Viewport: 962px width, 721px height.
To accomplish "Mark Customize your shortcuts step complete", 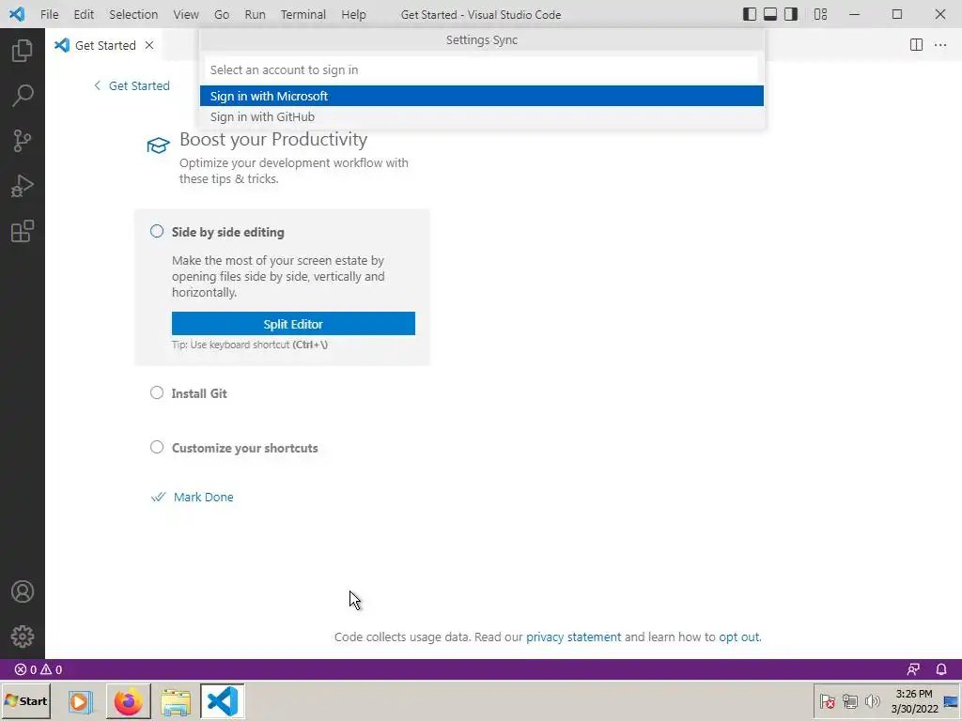I will click(157, 447).
